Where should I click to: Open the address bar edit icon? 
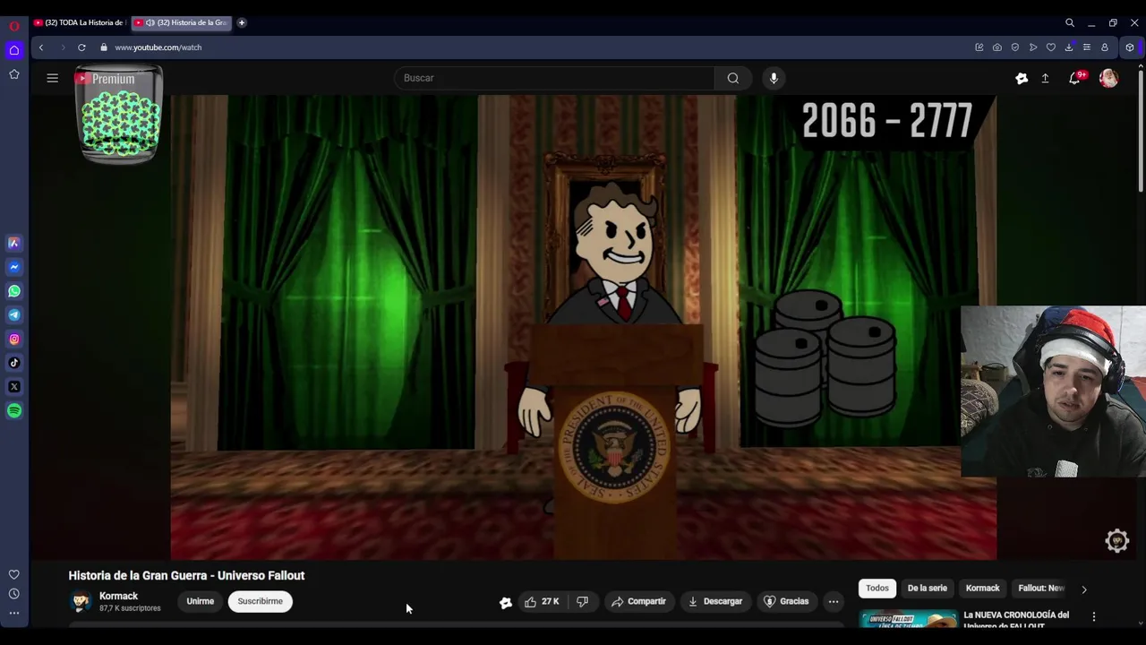(x=979, y=47)
